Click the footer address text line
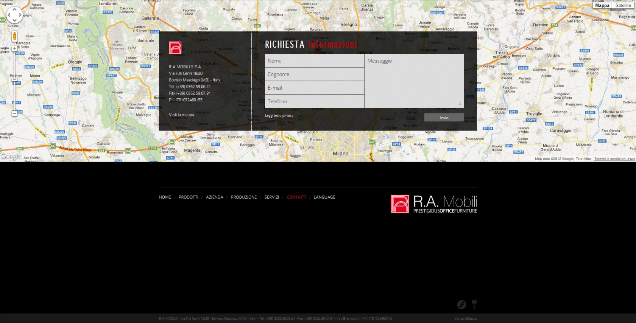 (276, 318)
